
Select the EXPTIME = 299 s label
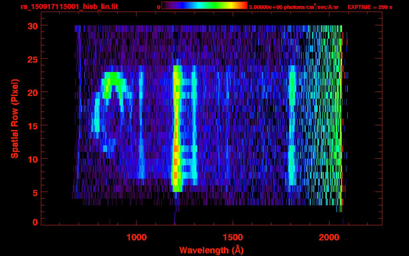click(x=370, y=7)
